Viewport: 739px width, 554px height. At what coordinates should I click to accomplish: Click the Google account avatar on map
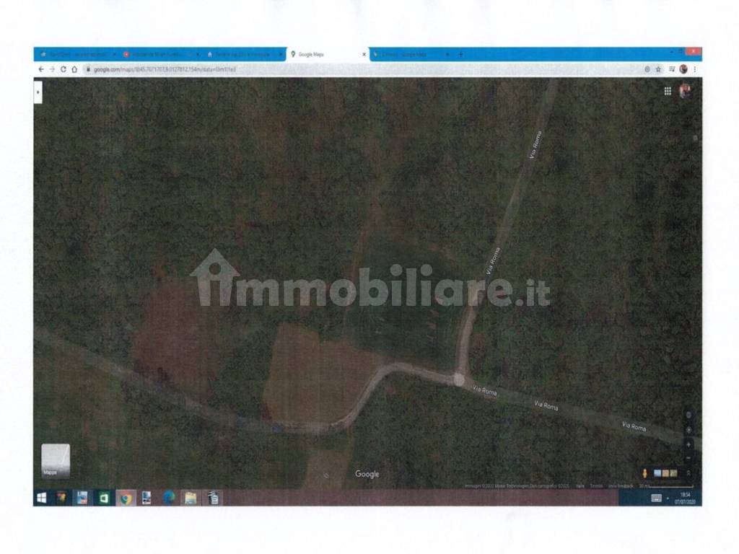(685, 90)
